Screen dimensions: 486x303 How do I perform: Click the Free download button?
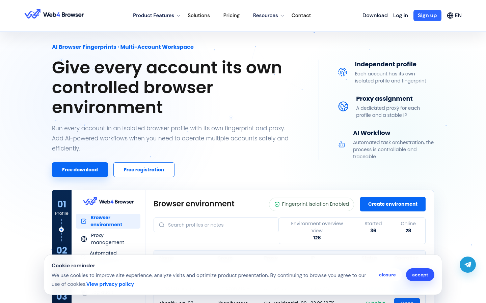[x=80, y=170]
